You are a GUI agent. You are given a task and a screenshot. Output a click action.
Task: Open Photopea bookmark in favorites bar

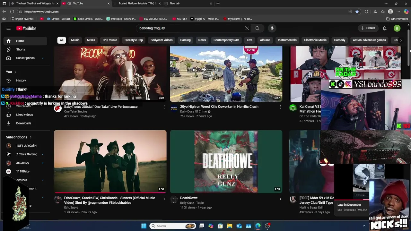click(121, 19)
